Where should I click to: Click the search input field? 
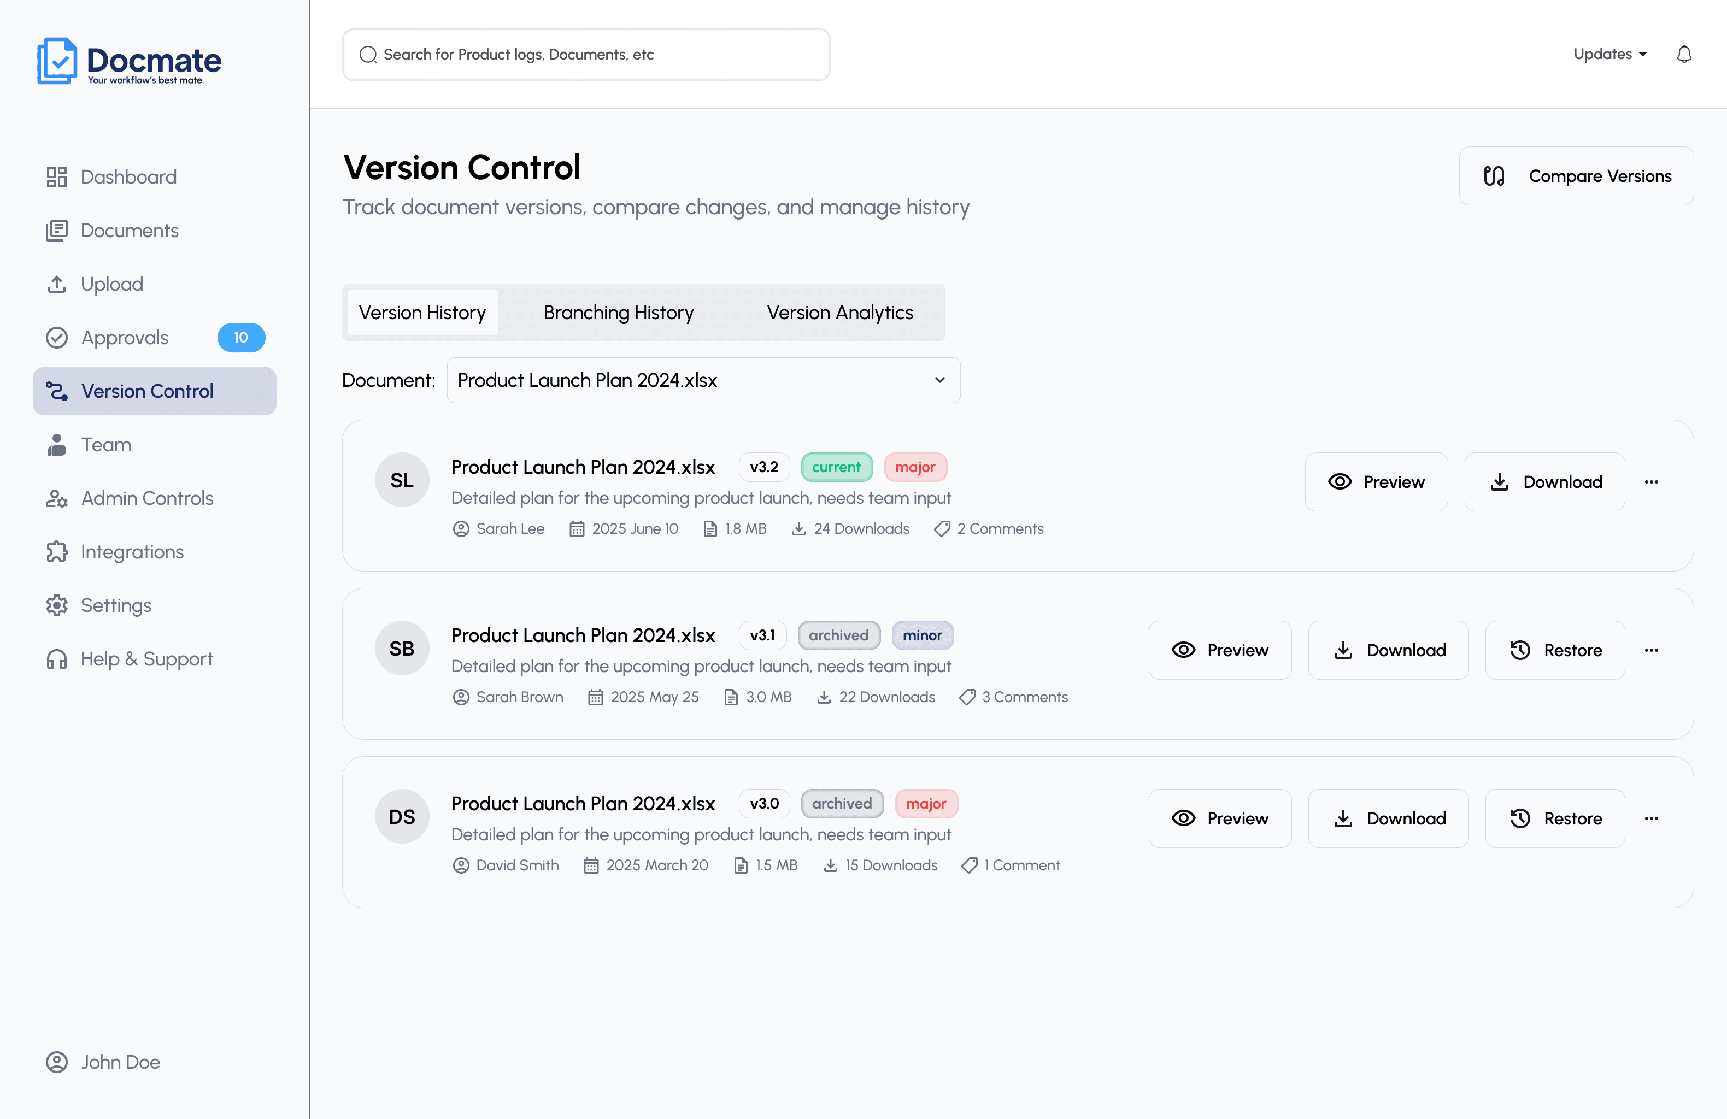click(586, 55)
